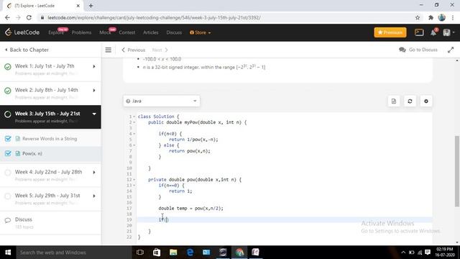Open File Explorer on taskbar
460x259 pixels.
173,253
